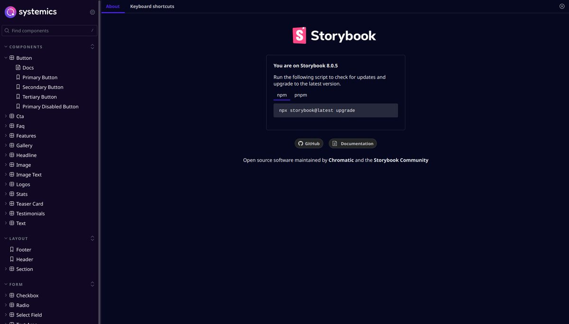Screen dimensions: 569x324
Task: Click the Footer story bookmark icon
Action: pyautogui.click(x=12, y=250)
